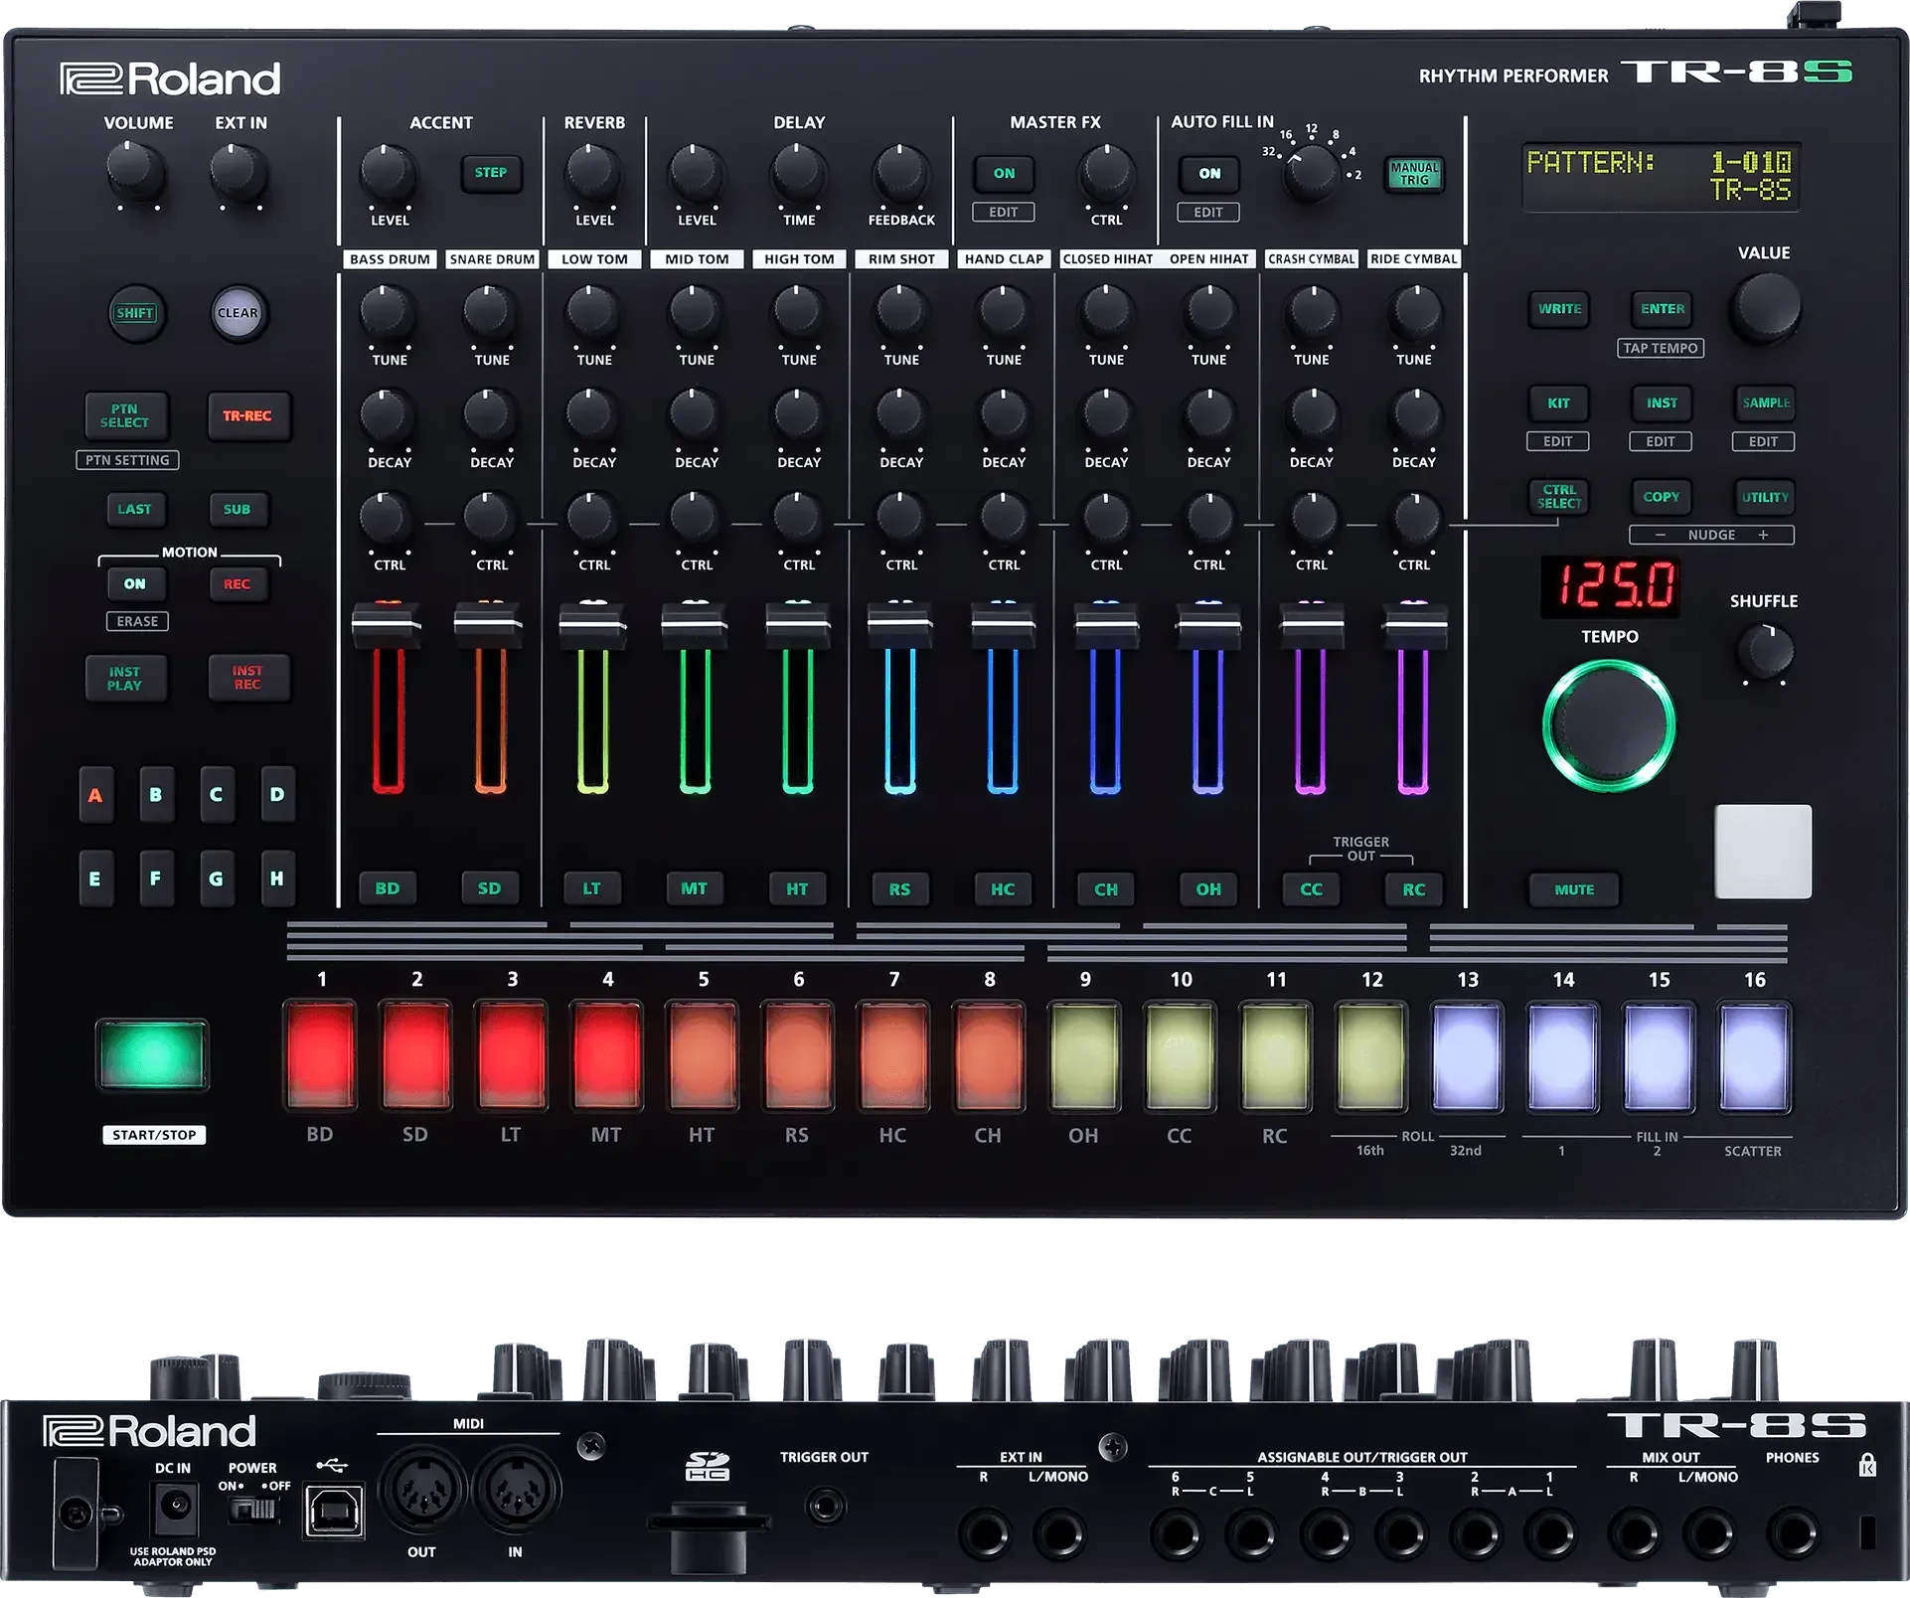Turn on MASTER FX
1910x1598 pixels.
coord(1004,171)
